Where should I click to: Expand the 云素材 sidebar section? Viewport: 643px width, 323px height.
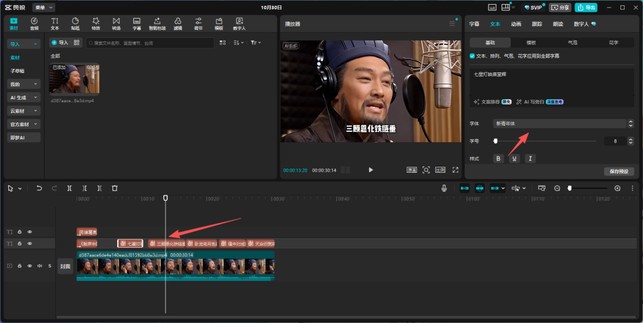[24, 111]
